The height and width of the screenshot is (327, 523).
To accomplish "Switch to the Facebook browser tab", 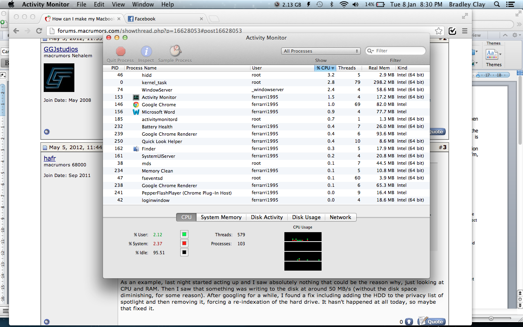I will click(x=165, y=19).
